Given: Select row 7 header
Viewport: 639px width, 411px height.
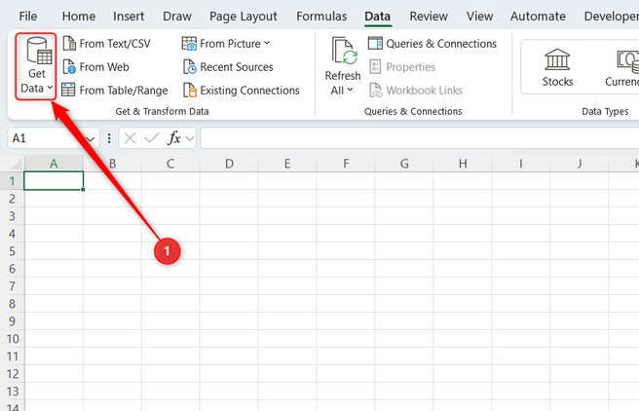Looking at the screenshot, I should 13,286.
